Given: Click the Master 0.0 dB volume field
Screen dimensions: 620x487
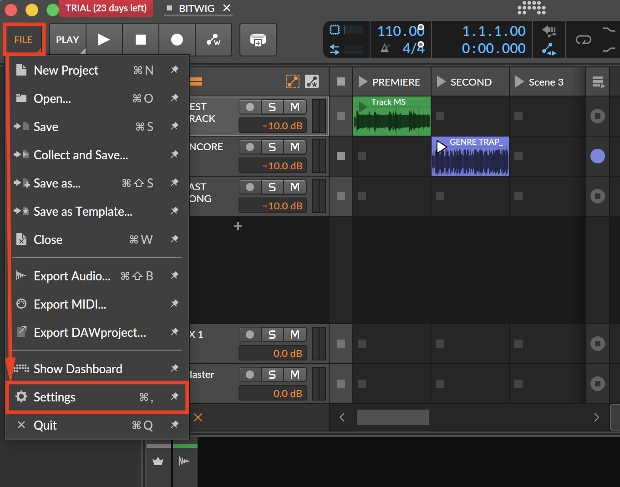Looking at the screenshot, I should point(273,393).
